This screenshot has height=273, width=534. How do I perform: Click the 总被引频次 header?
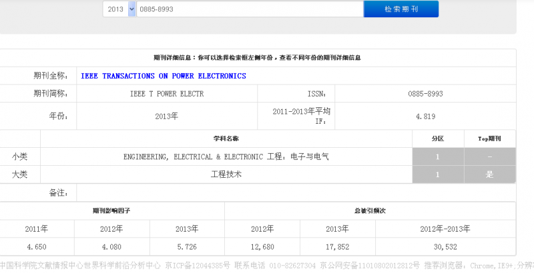click(370, 211)
